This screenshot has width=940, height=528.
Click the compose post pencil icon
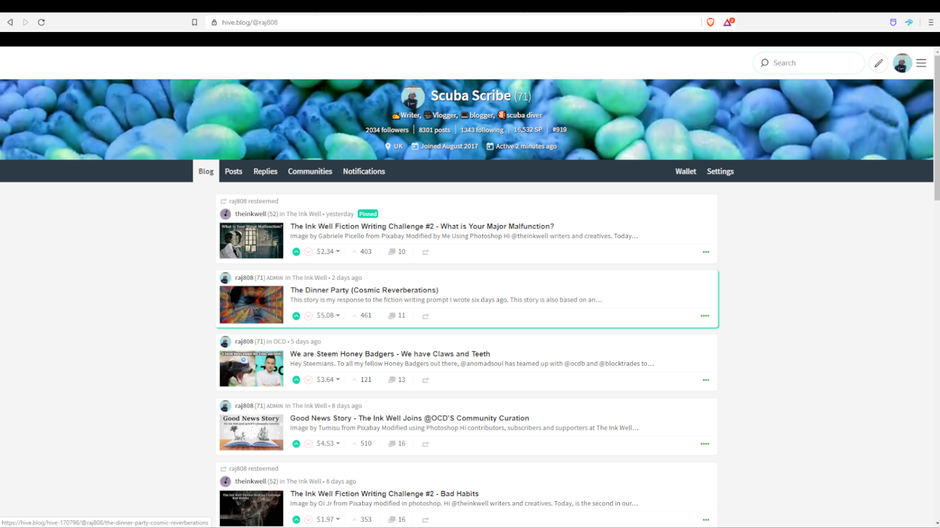878,63
